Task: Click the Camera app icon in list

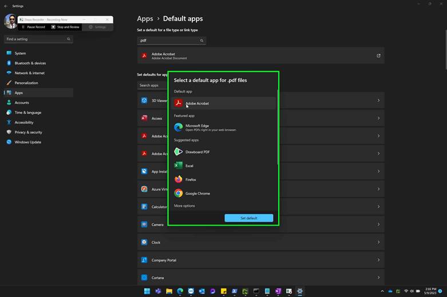Action: [144, 224]
